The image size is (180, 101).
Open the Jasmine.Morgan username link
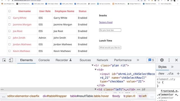22,24
